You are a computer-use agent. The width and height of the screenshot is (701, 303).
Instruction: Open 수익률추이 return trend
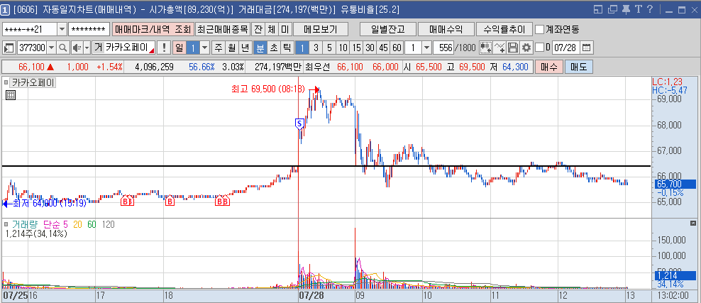pos(504,30)
